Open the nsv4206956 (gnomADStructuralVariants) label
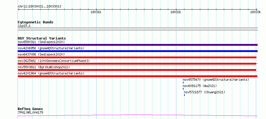This screenshot has width=266, height=119. pyautogui.click(x=51, y=48)
